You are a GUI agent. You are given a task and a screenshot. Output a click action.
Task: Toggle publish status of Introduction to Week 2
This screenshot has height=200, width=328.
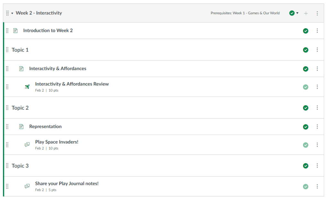[x=306, y=31]
